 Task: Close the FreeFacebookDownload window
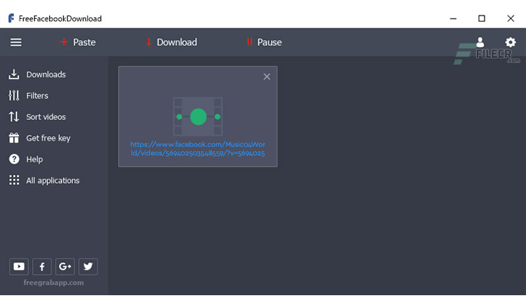click(510, 18)
